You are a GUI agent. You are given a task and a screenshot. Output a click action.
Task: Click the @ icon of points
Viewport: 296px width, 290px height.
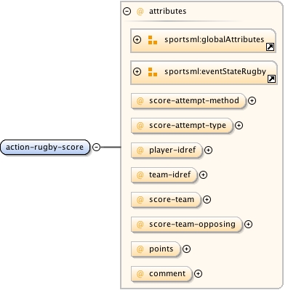(140, 249)
